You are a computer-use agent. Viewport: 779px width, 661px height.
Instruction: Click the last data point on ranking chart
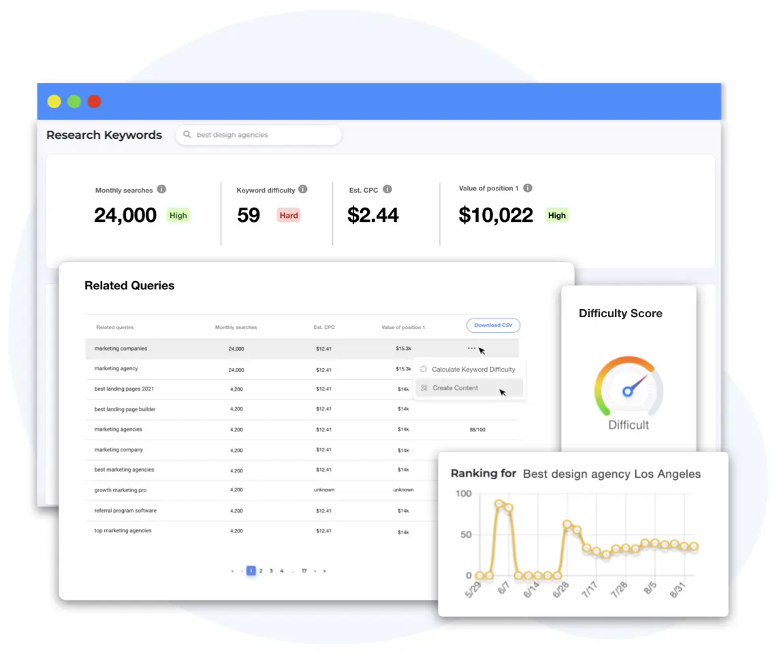tap(694, 546)
